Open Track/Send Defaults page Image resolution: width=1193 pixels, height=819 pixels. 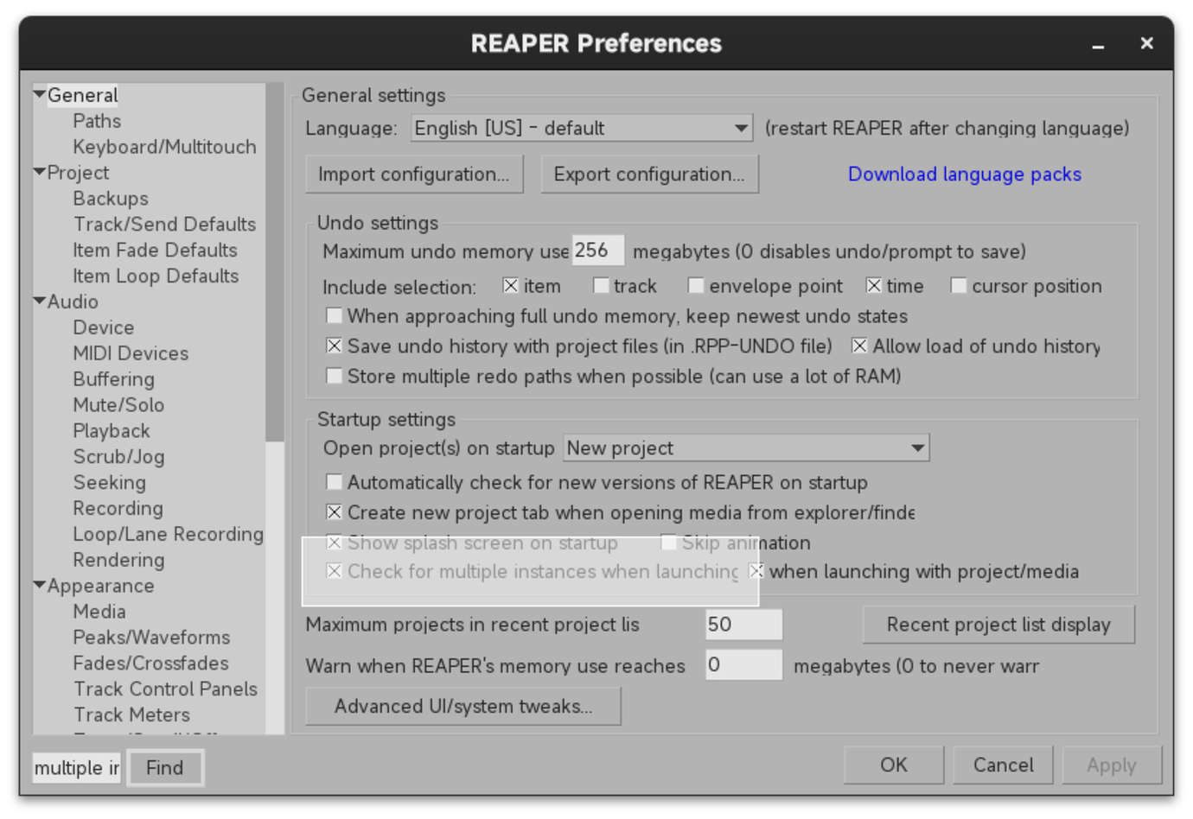point(164,225)
